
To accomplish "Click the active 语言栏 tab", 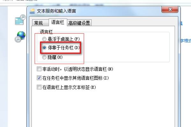I will [58, 22].
